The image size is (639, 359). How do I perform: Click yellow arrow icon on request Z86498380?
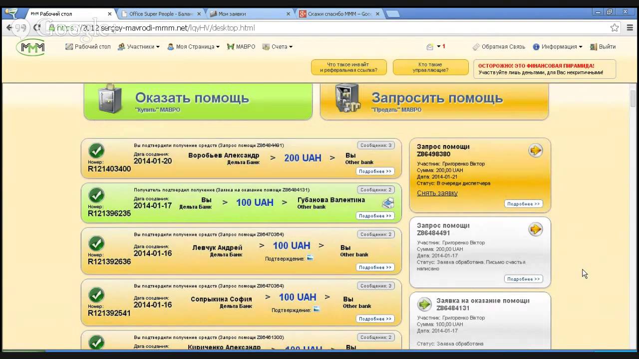(535, 151)
